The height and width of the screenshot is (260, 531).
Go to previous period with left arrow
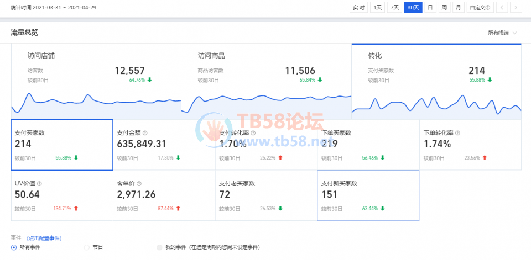click(x=502, y=7)
